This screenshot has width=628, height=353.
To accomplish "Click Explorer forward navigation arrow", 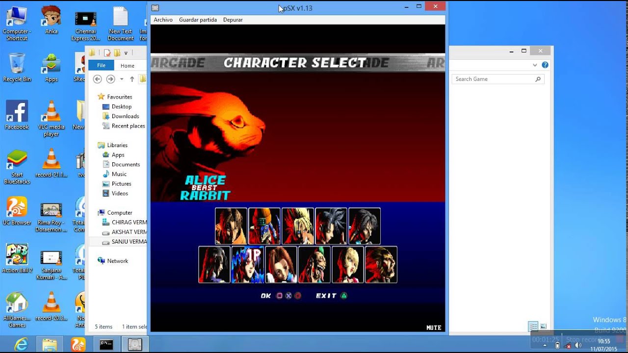I will pyautogui.click(x=111, y=79).
